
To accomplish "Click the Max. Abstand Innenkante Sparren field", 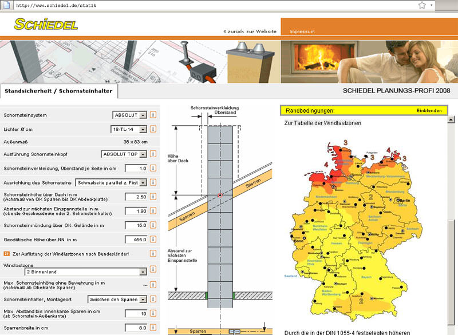I will pyautogui.click(x=136, y=314).
